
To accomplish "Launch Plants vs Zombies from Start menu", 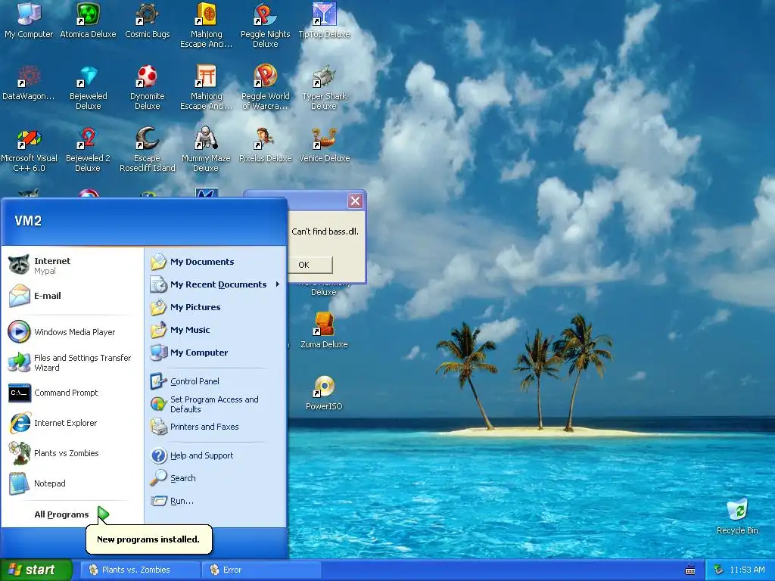I will point(73,453).
